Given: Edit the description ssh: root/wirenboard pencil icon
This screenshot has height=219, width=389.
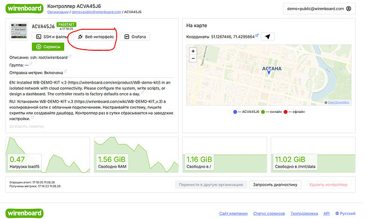Looking at the screenshot, I should click(x=70, y=56).
